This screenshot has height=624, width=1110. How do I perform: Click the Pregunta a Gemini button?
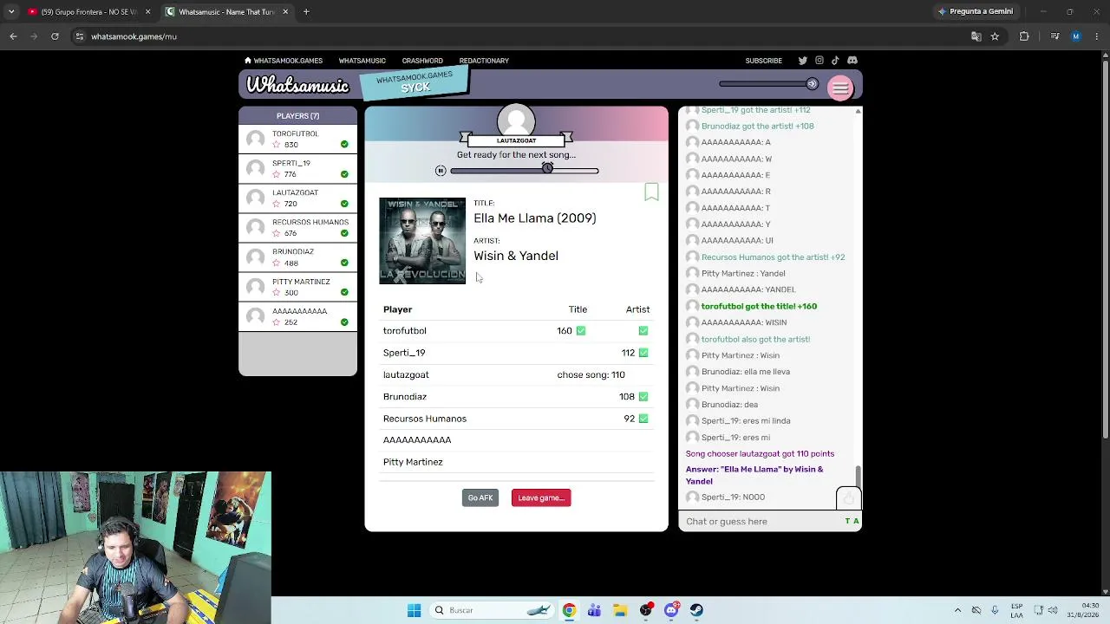tap(975, 11)
